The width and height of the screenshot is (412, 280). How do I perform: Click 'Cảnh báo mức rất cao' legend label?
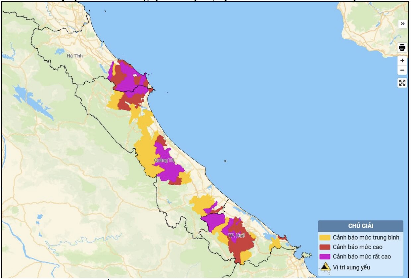pos(362,256)
